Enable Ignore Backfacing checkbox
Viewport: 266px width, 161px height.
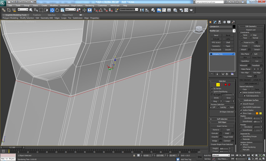(212, 91)
